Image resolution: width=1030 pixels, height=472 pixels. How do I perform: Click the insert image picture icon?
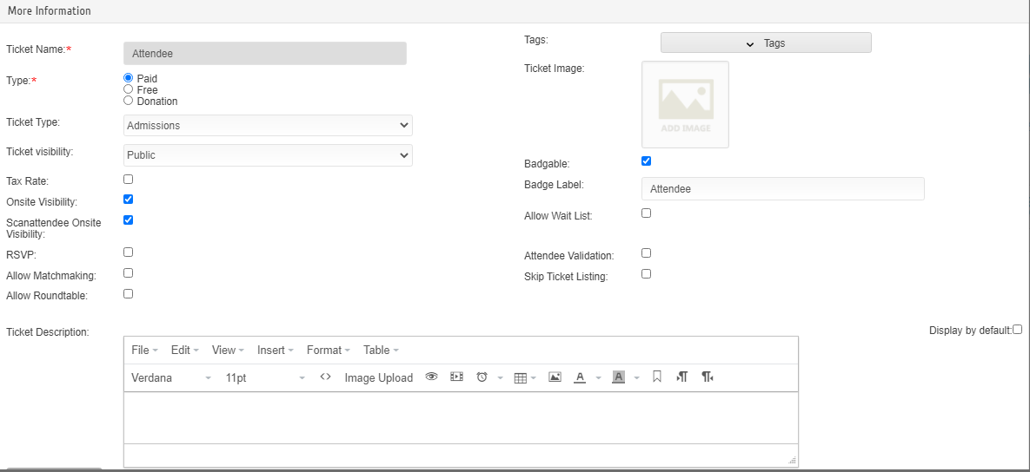point(555,377)
